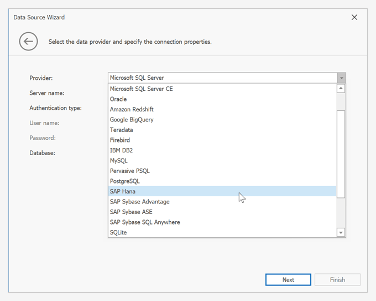The height and width of the screenshot is (301, 376).
Task: Choose Firebird provider option
Action: tap(120, 140)
